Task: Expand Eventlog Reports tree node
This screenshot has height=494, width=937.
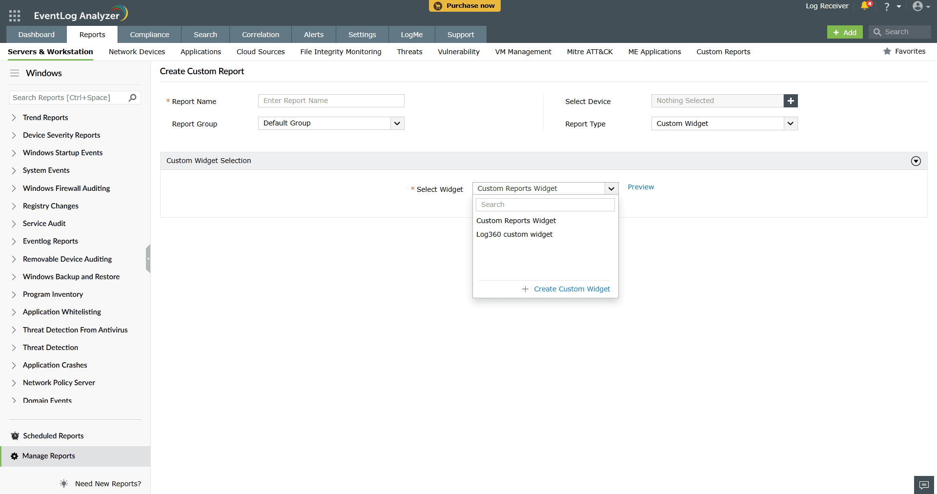Action: pos(14,241)
